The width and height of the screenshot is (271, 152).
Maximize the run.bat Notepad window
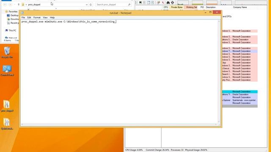(x=210, y=12)
